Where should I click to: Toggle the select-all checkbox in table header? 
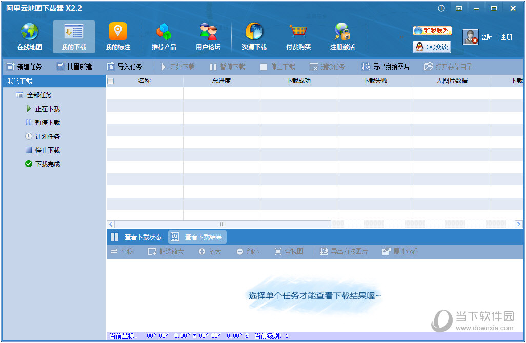pyautogui.click(x=110, y=81)
